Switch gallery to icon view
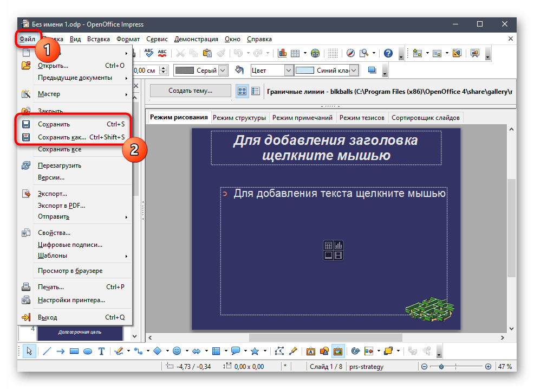Image resolution: width=534 pixels, height=389 pixels. [x=242, y=91]
